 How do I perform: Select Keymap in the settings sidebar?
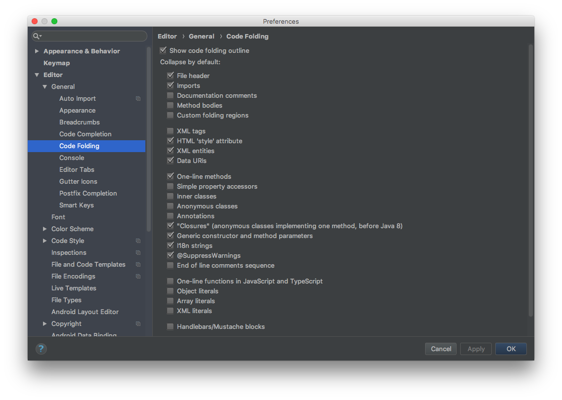(x=56, y=63)
